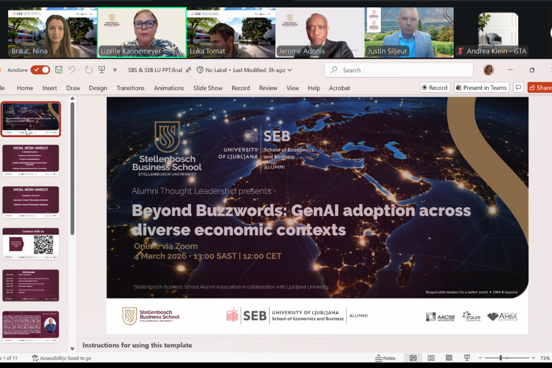Open the Home ribbon tab

(x=25, y=88)
